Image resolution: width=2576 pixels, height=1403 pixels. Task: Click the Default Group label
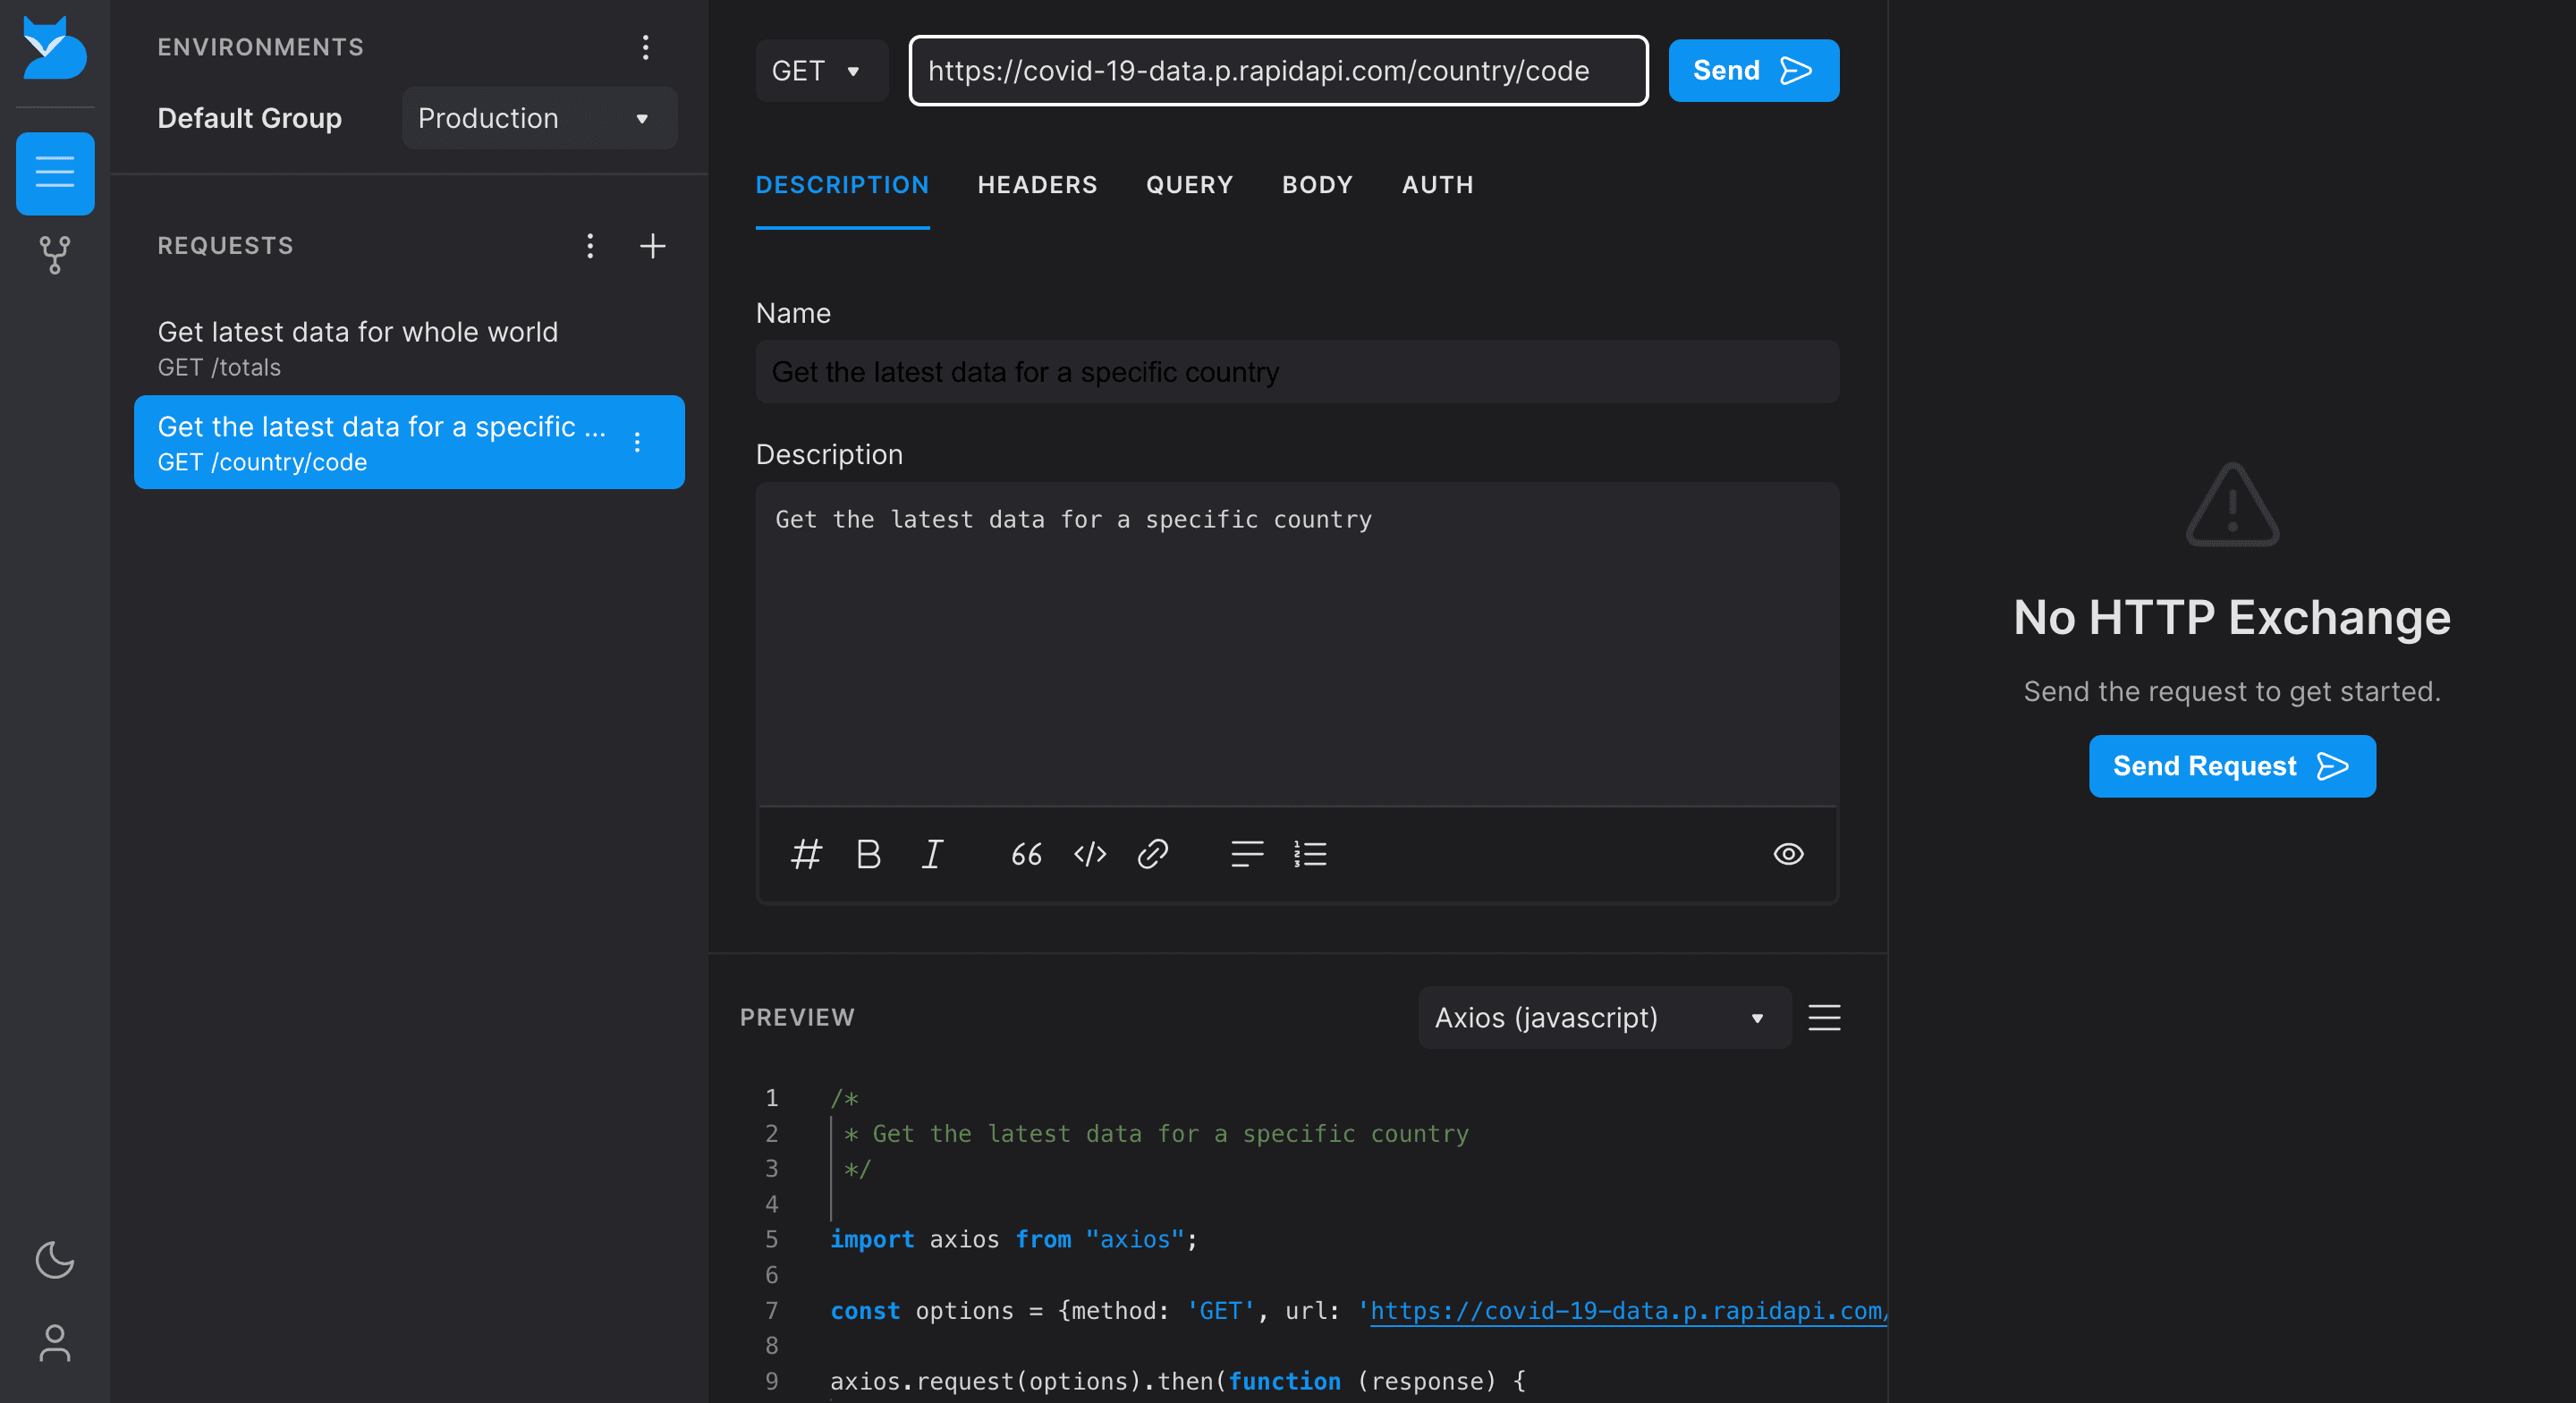(x=250, y=118)
